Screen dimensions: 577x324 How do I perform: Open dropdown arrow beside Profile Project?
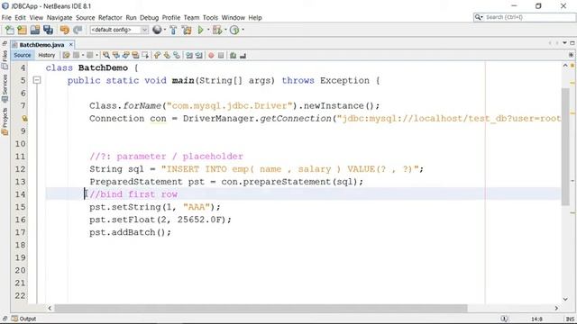(243, 30)
